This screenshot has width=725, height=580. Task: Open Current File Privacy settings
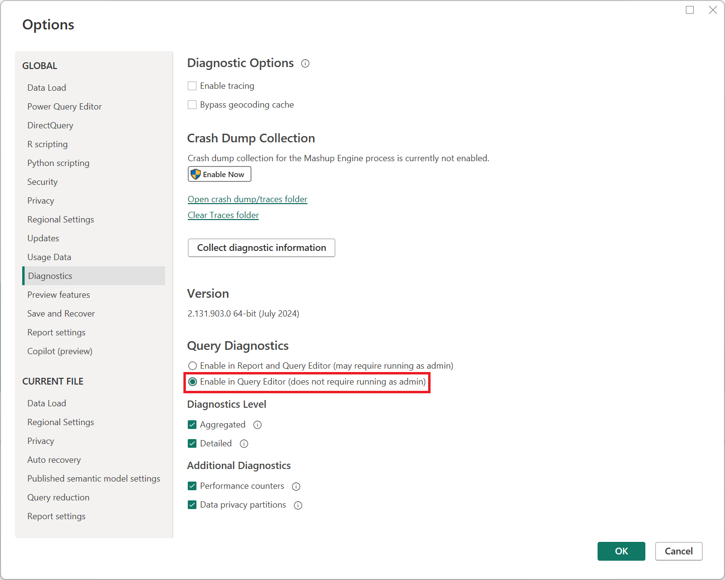[94, 441]
